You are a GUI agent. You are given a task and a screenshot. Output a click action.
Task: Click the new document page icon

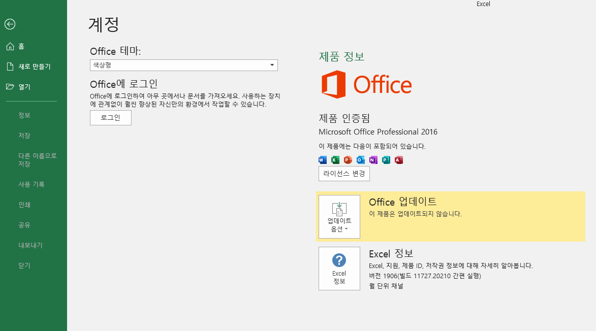pyautogui.click(x=10, y=67)
